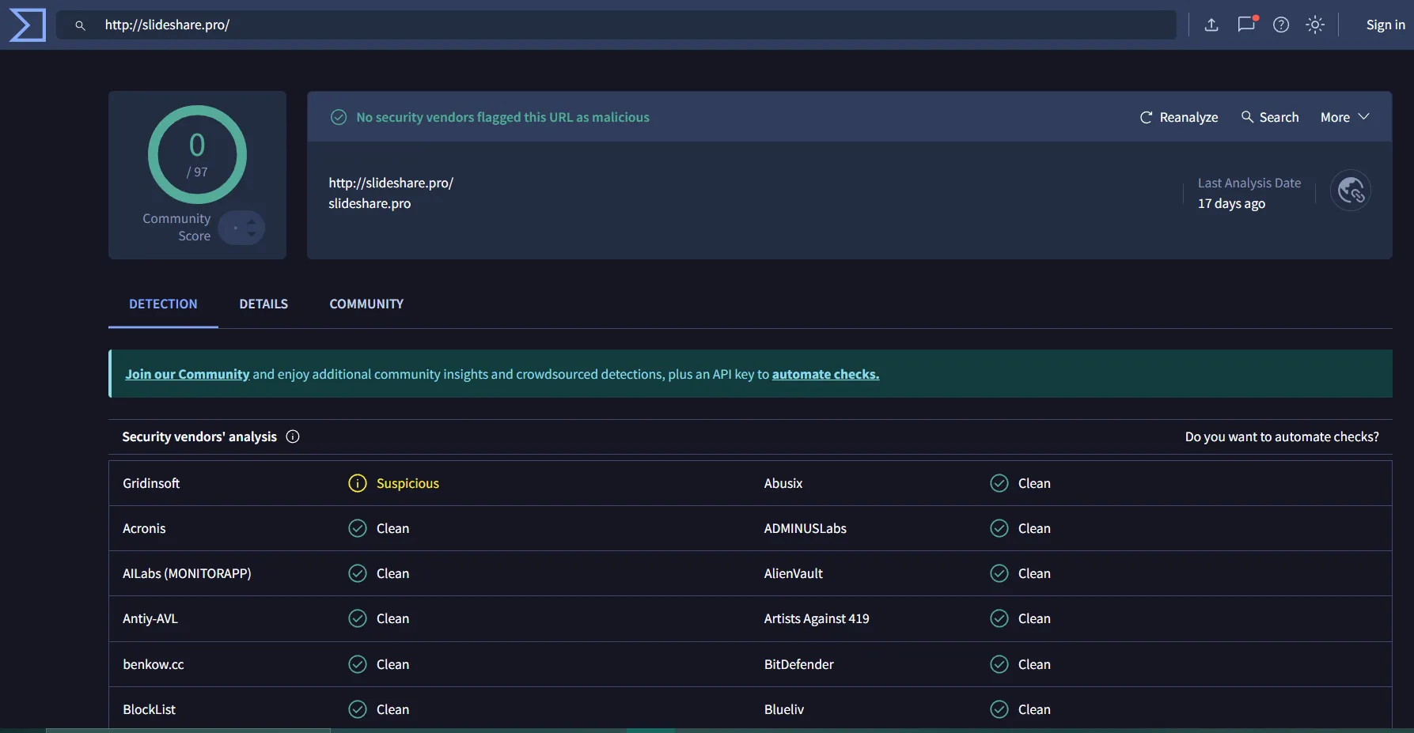Viewport: 1414px width, 733px height.
Task: Click the Gridinsoft Suspicious warning icon
Action: [x=358, y=483]
